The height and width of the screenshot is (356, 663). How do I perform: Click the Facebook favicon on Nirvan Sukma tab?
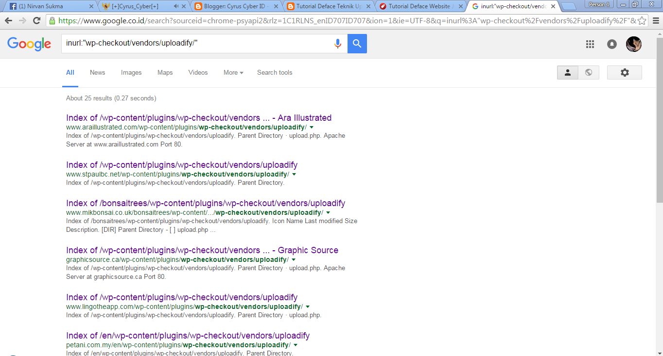point(13,6)
